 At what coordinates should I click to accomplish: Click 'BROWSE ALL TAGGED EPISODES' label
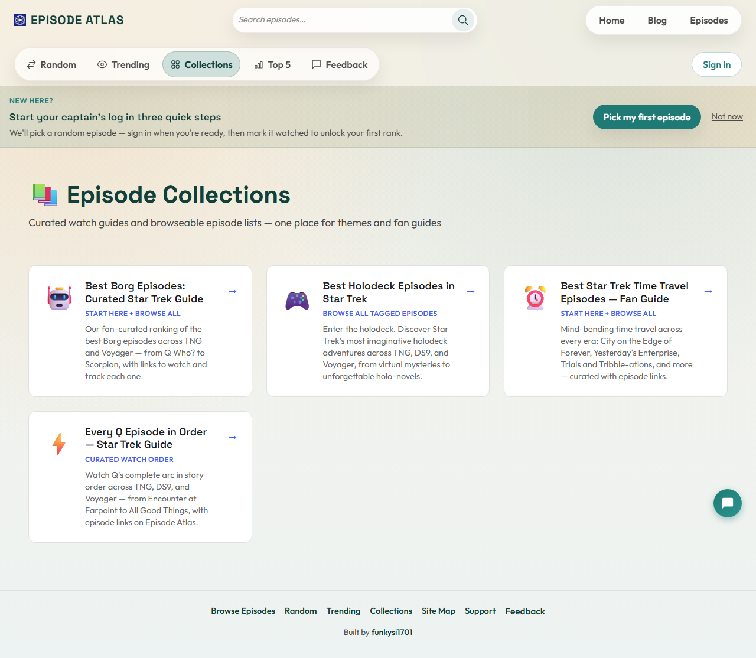click(380, 314)
